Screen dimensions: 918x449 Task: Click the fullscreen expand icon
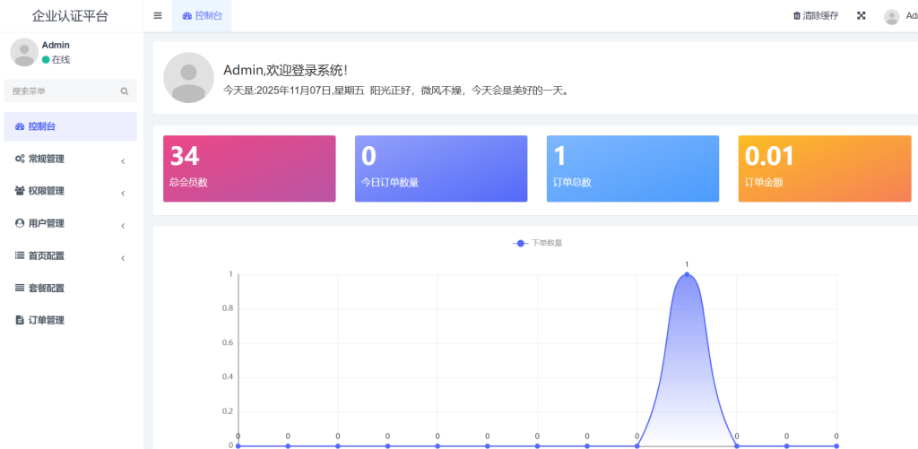861,15
